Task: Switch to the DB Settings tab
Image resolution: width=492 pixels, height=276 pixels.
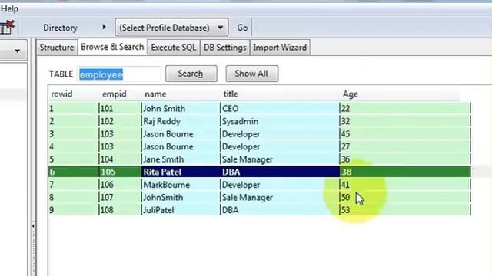Action: point(224,48)
